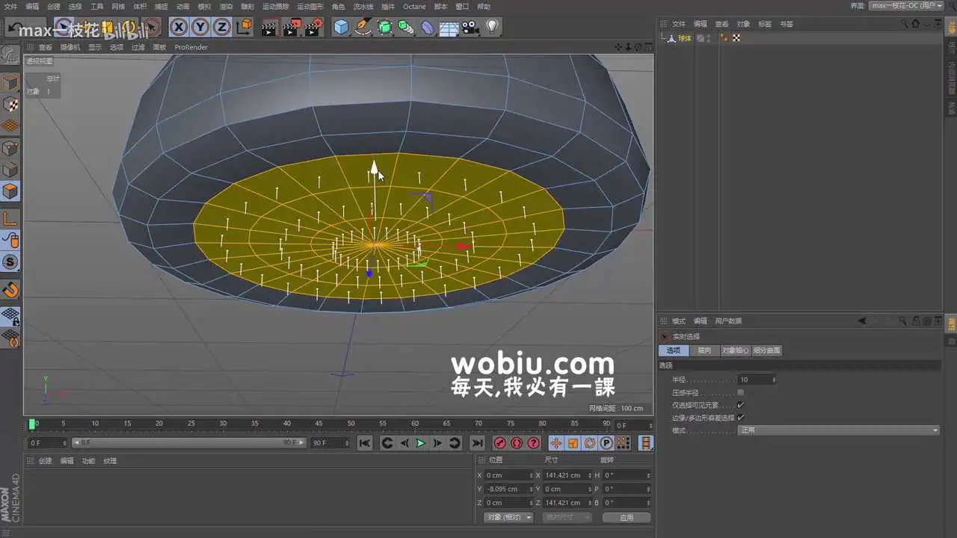
Task: Toggle Z axis lock
Action: [x=222, y=28]
